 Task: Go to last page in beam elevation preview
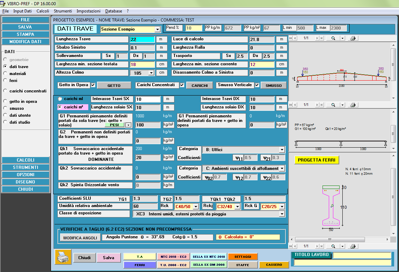pyautogui.click(x=321, y=38)
